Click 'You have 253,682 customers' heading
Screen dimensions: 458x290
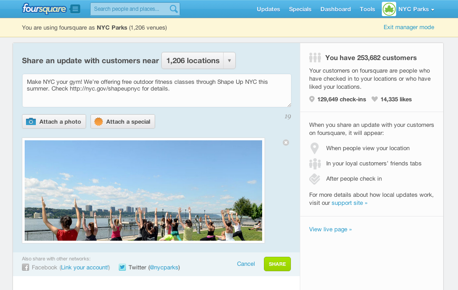(x=371, y=58)
